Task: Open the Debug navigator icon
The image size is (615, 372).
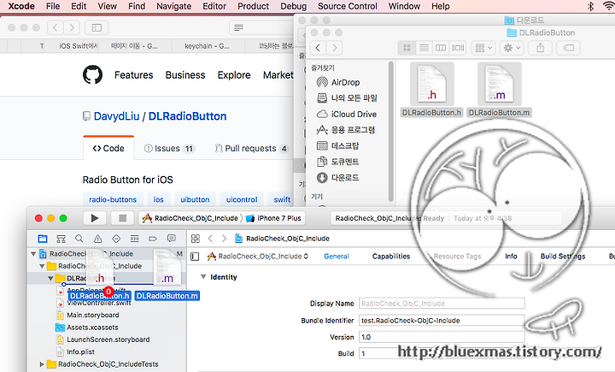Action: coord(135,239)
